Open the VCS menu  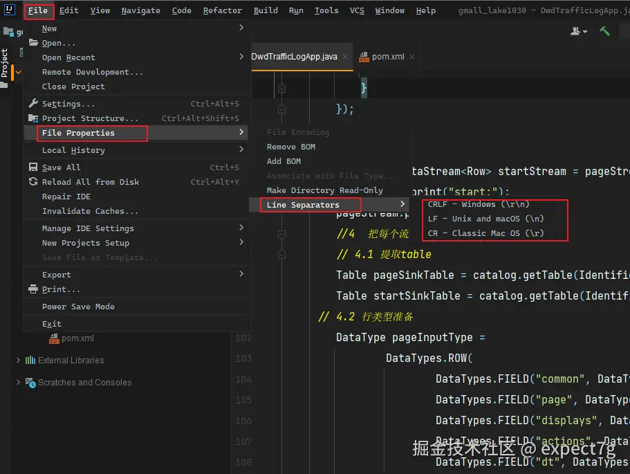click(357, 10)
